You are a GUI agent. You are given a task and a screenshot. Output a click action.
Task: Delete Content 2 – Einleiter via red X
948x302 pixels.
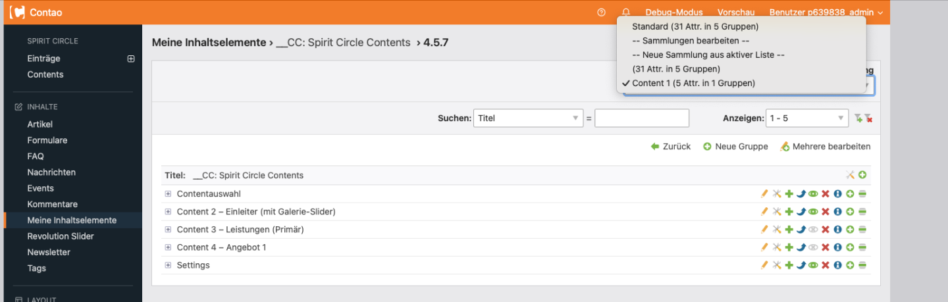(x=825, y=212)
